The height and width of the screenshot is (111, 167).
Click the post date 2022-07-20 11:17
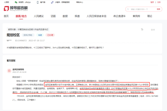click(x=37, y=41)
